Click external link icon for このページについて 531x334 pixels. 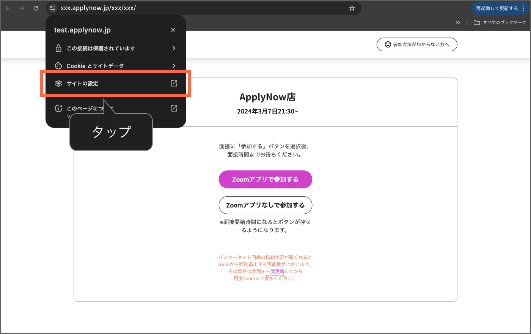point(174,108)
